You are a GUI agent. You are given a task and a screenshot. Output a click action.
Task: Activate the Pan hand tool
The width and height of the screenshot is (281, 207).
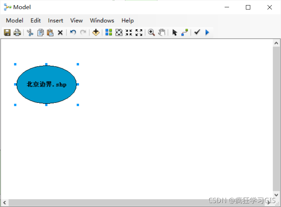162,32
